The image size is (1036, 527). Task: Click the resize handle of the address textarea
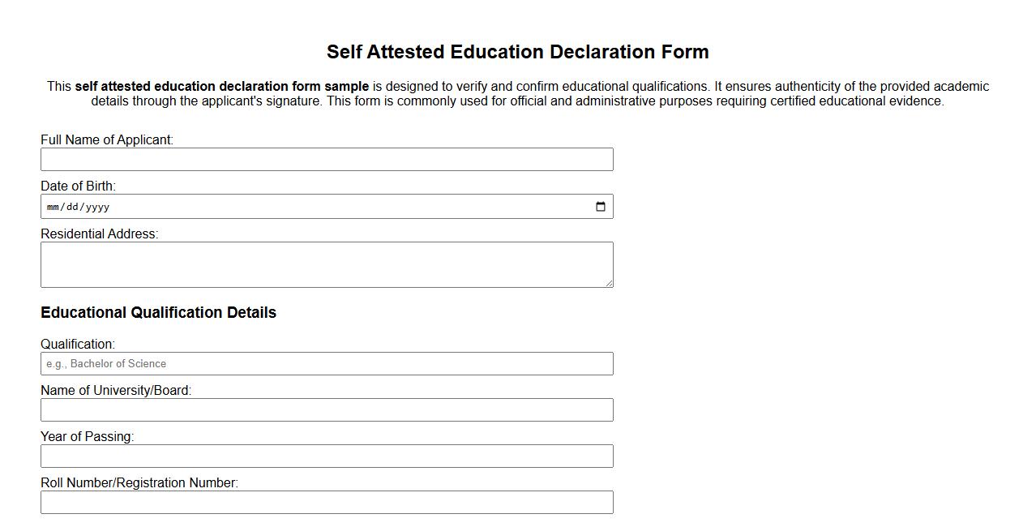[609, 282]
